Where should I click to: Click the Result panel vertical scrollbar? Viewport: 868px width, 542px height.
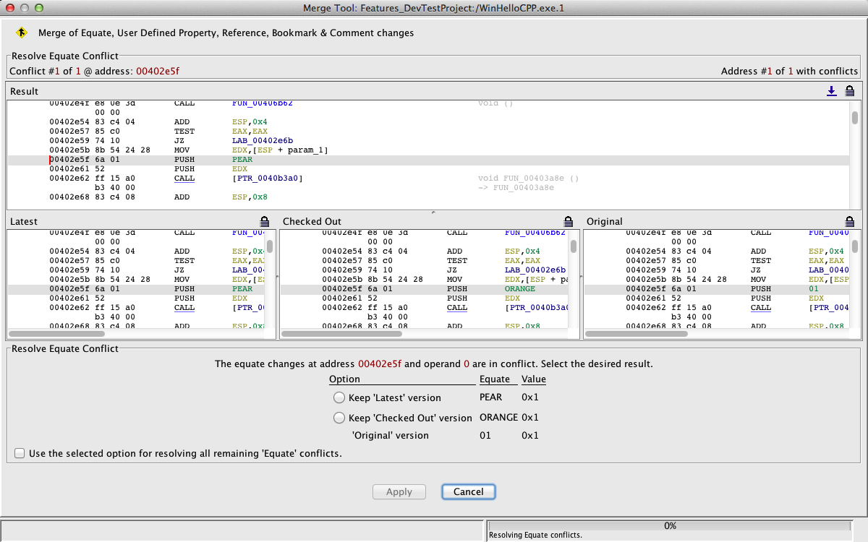(x=854, y=119)
